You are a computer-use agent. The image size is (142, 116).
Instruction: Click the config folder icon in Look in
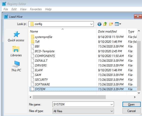[32, 24]
